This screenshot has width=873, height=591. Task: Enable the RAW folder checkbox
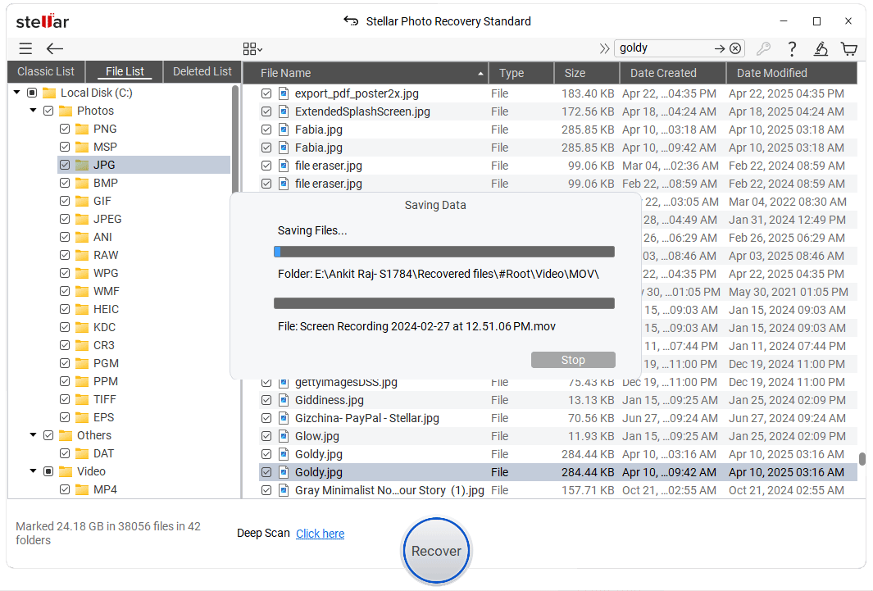click(x=64, y=255)
